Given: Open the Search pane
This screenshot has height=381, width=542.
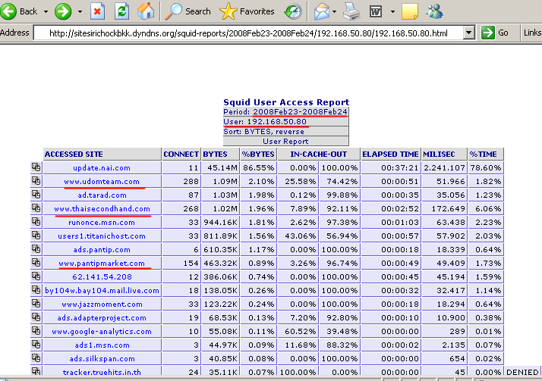Looking at the screenshot, I should point(187,11).
